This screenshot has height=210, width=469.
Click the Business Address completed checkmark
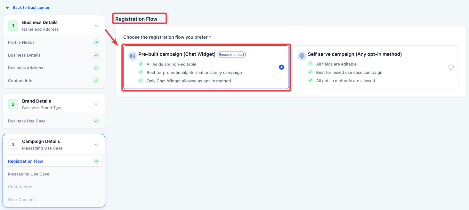click(96, 68)
